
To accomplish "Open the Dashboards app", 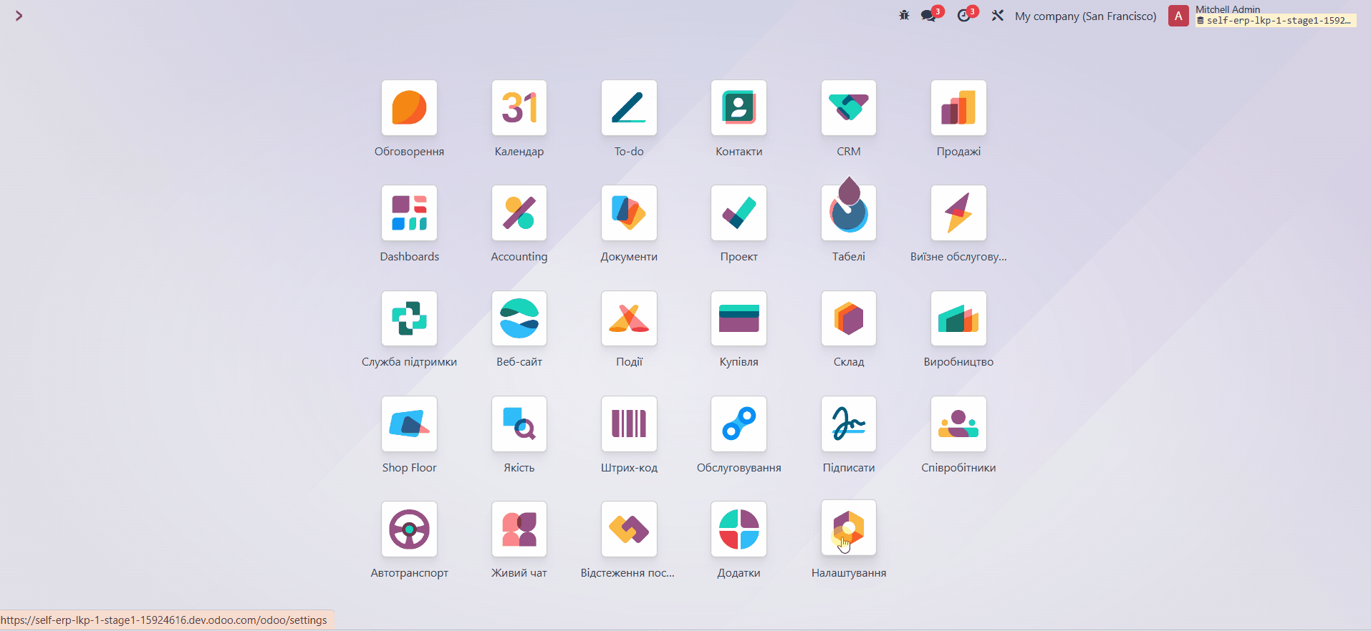I will pyautogui.click(x=409, y=213).
